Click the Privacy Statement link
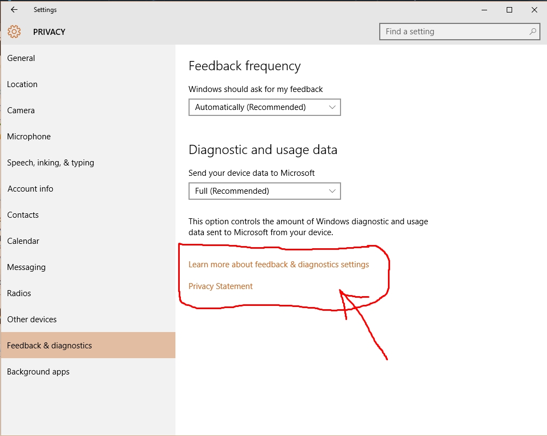The height and width of the screenshot is (436, 547). pos(221,286)
